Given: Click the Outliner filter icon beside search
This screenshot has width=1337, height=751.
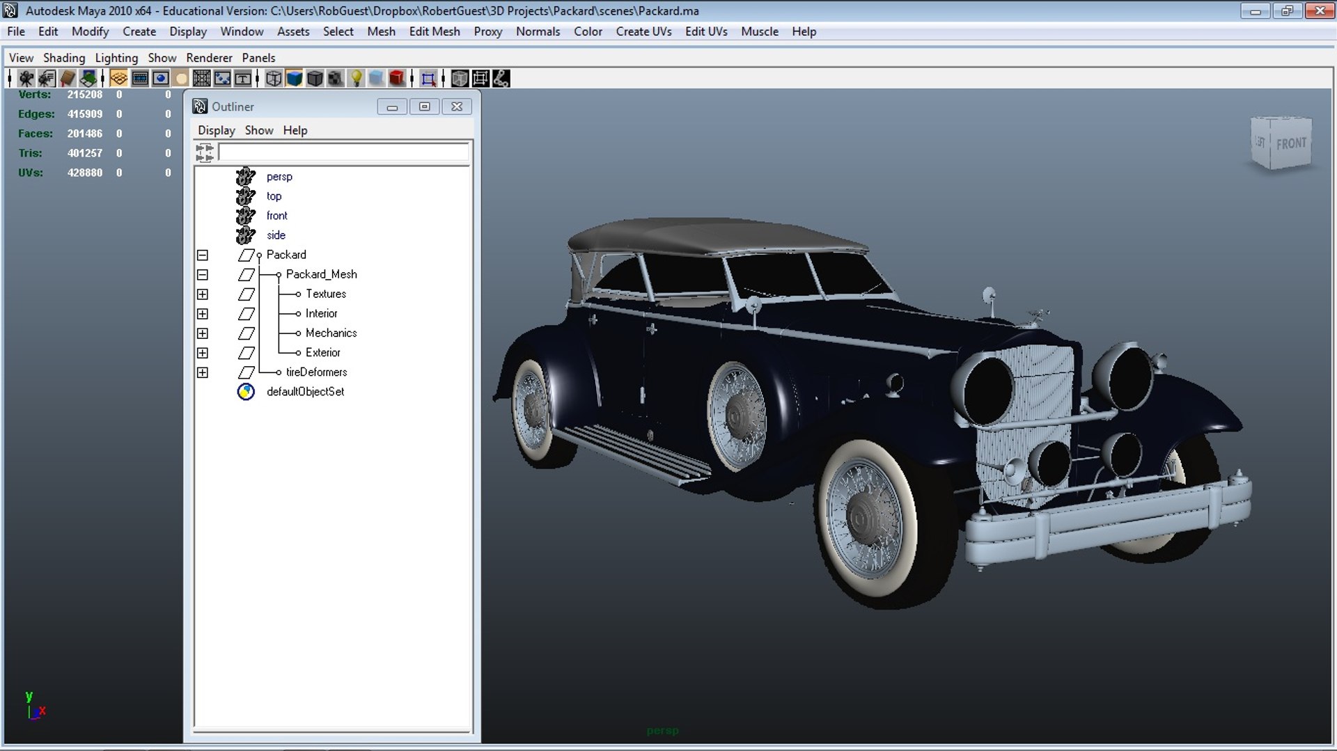Looking at the screenshot, I should point(205,152).
